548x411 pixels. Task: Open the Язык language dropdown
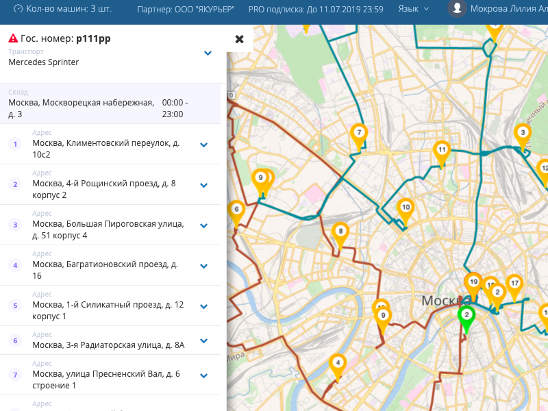414,9
